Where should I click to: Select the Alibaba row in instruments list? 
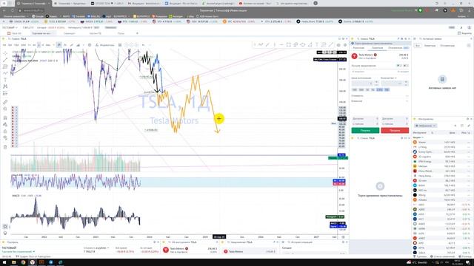[441, 200]
